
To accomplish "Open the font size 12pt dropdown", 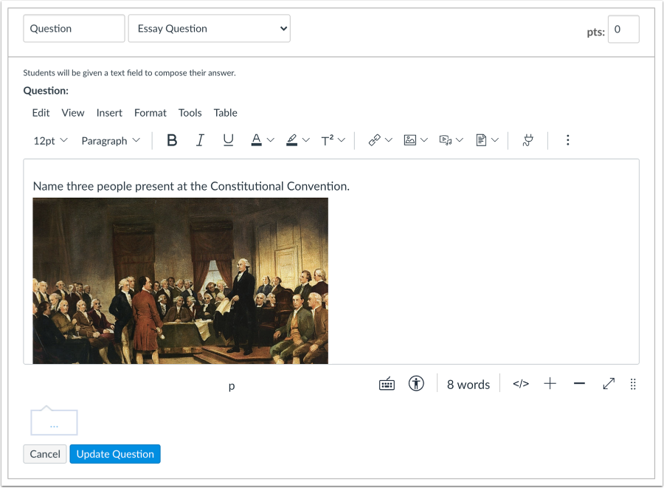I will [x=49, y=140].
